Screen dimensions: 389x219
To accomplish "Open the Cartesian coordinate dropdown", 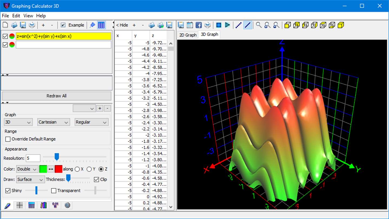I will coord(54,122).
